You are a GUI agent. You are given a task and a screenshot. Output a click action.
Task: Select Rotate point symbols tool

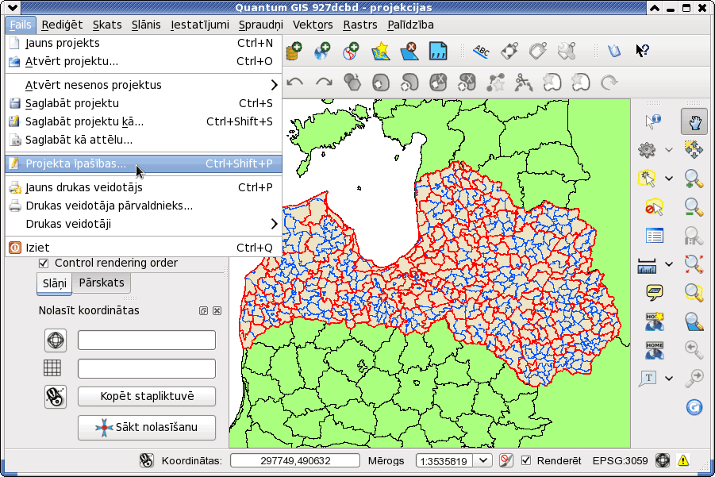coord(609,83)
